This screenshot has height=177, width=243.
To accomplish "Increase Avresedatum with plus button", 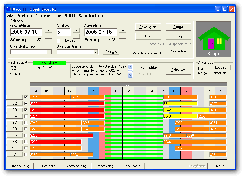I will coord(123,31).
